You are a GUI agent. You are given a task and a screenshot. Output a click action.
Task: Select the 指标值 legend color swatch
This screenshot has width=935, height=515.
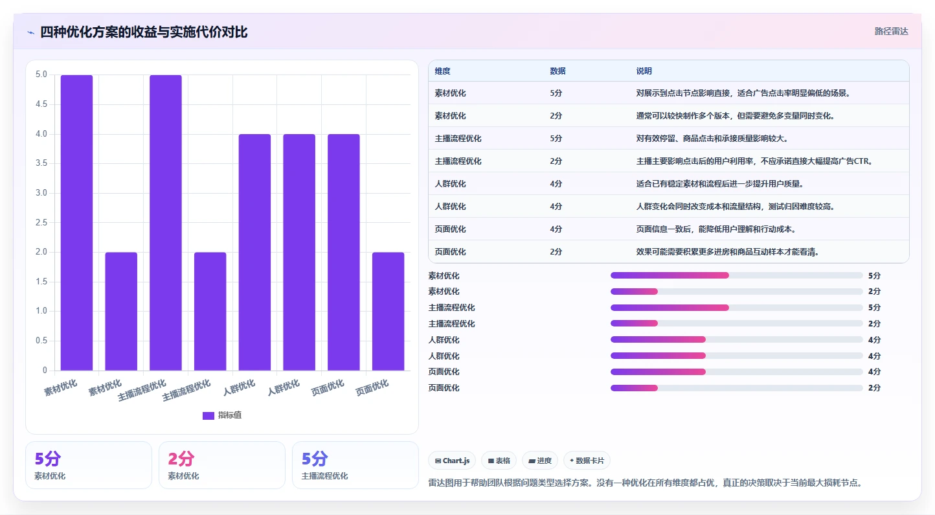(x=208, y=415)
